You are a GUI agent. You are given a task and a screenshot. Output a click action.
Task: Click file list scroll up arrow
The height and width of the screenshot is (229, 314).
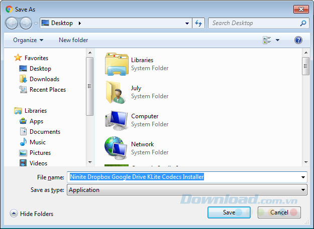pyautogui.click(x=306, y=53)
